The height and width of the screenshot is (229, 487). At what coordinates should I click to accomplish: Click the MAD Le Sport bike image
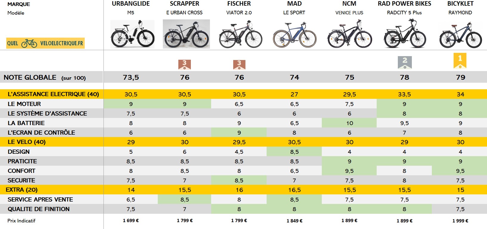coord(295,34)
